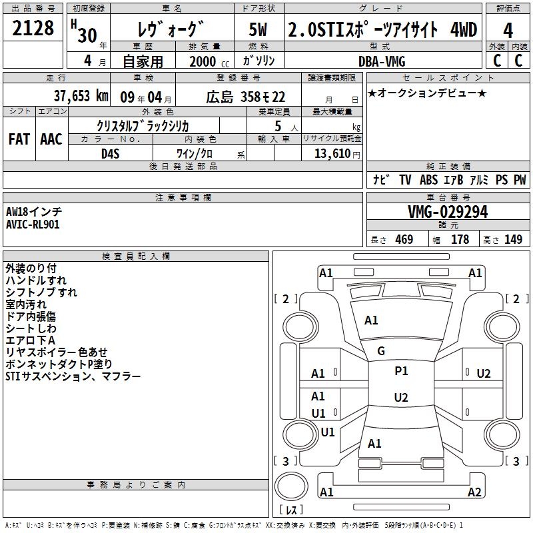Select the U2 mark on the right front door

point(484,374)
